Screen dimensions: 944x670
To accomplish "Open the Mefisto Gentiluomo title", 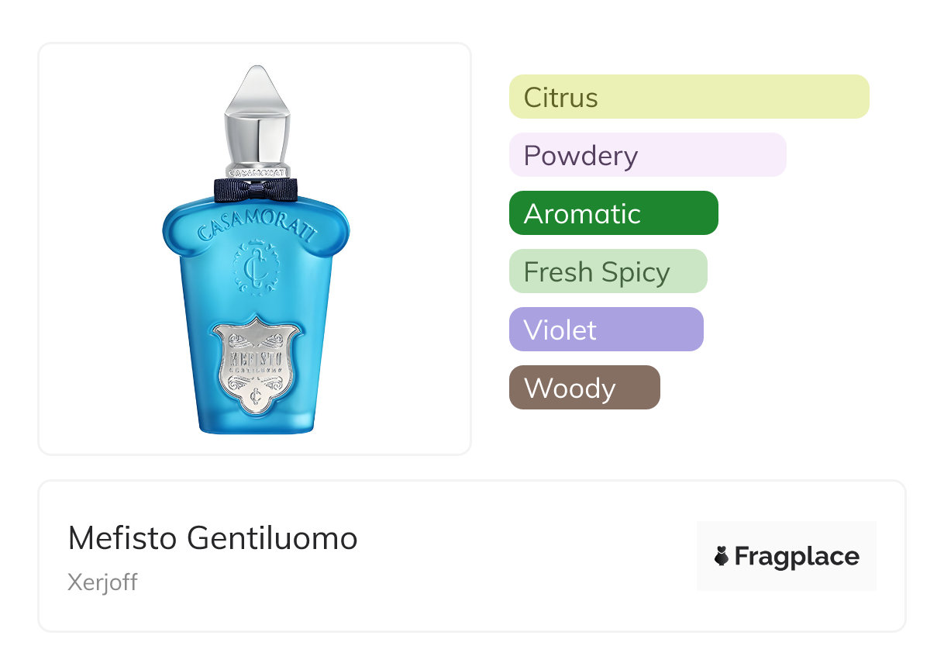I will tap(212, 538).
